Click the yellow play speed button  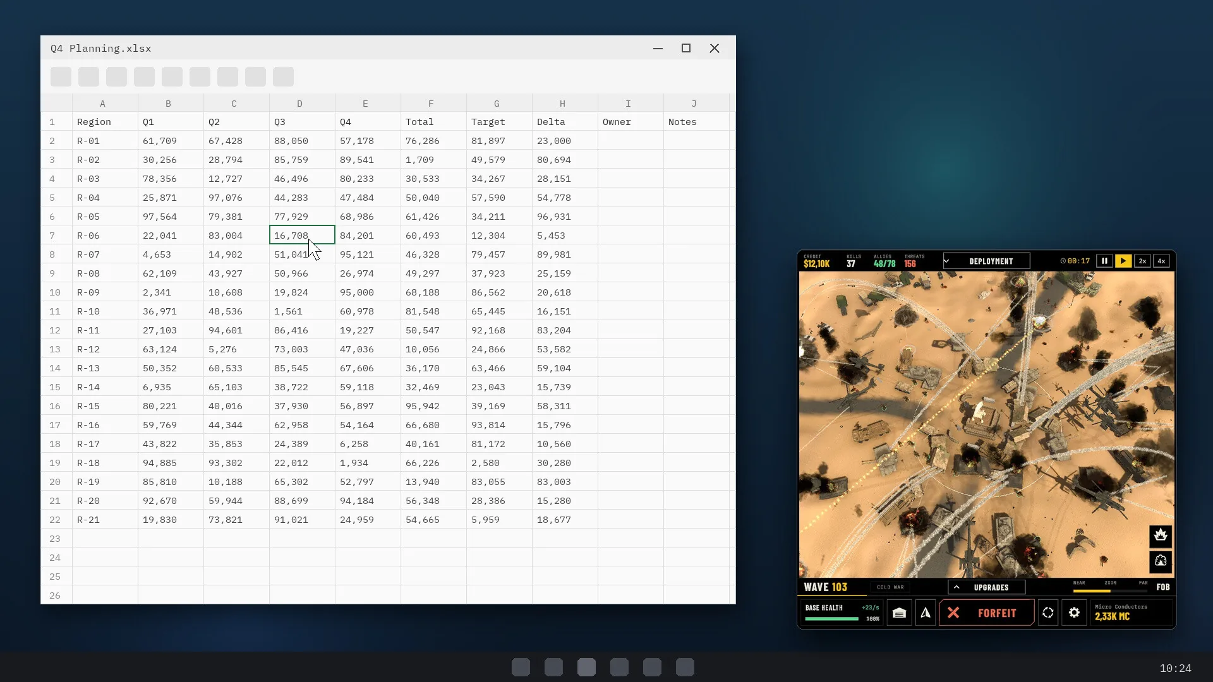point(1123,261)
